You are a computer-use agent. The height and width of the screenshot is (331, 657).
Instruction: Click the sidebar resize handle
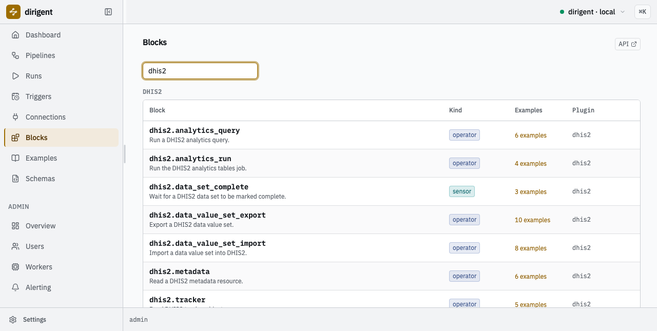pyautogui.click(x=124, y=154)
